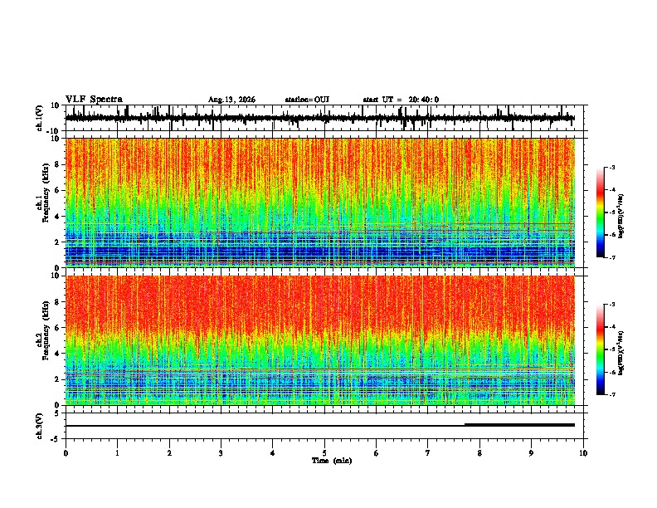
Task: Click inside the ch.2 frequency spectrogram
Action: pos(320,340)
